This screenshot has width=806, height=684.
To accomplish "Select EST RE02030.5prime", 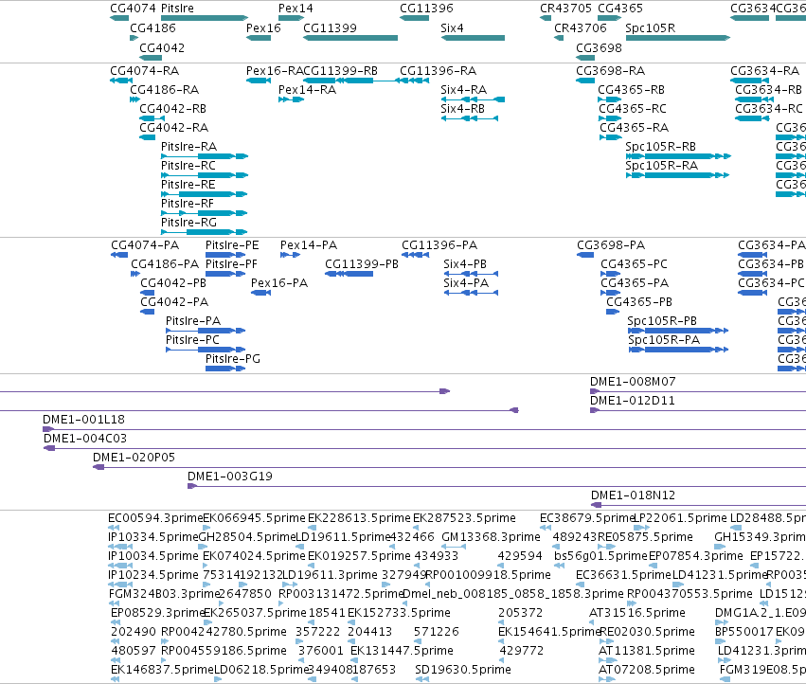I will pyautogui.click(x=647, y=632).
